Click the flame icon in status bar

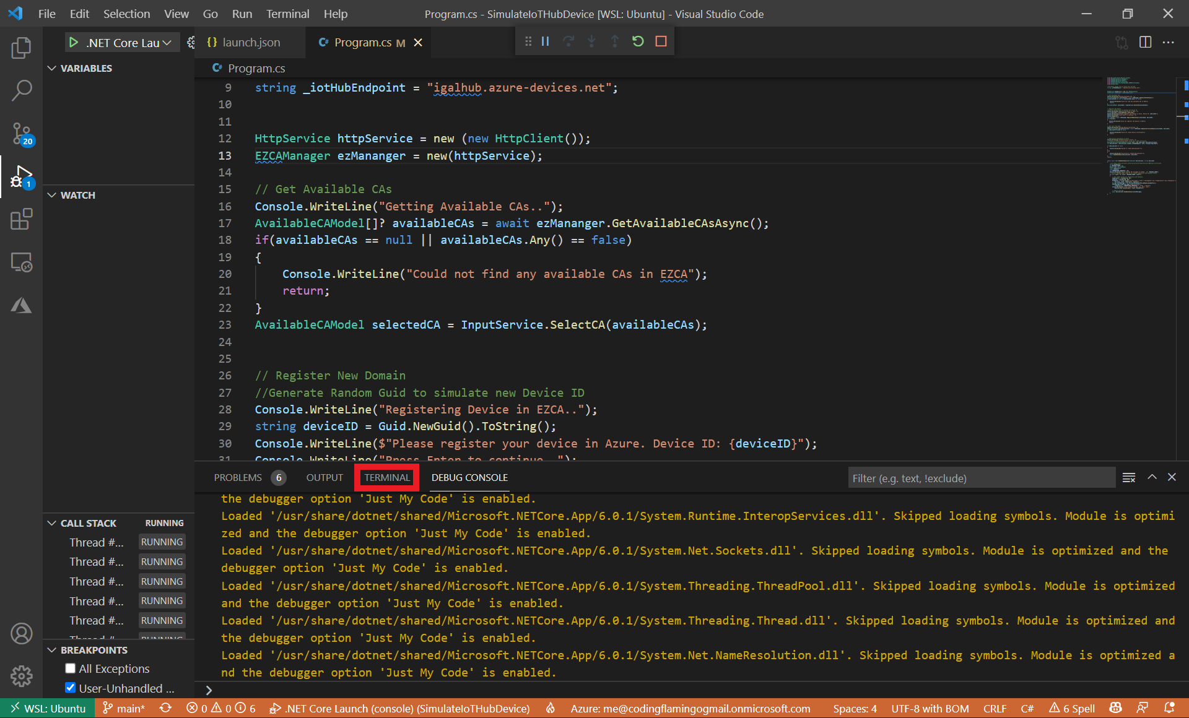point(550,708)
